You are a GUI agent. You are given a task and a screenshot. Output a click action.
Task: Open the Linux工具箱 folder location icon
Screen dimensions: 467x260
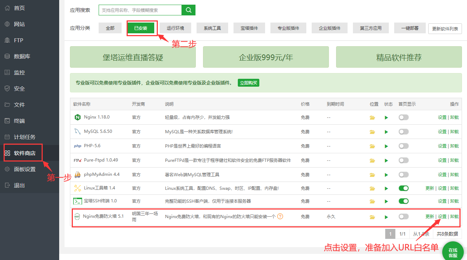tap(372, 188)
